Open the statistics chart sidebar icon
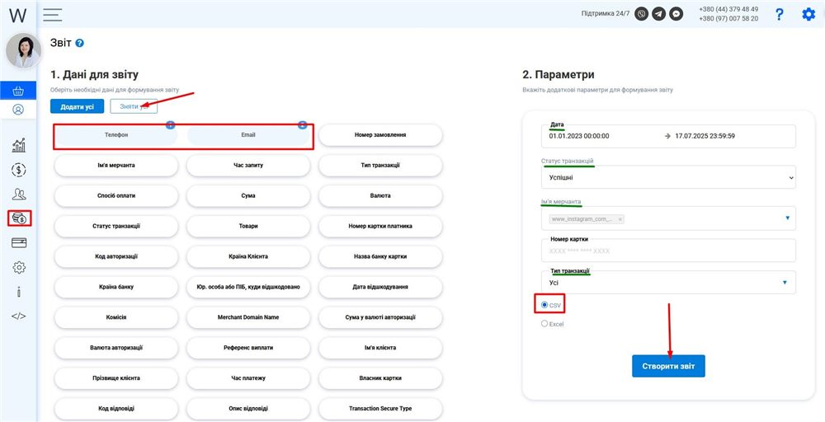825x422 pixels. click(x=18, y=145)
